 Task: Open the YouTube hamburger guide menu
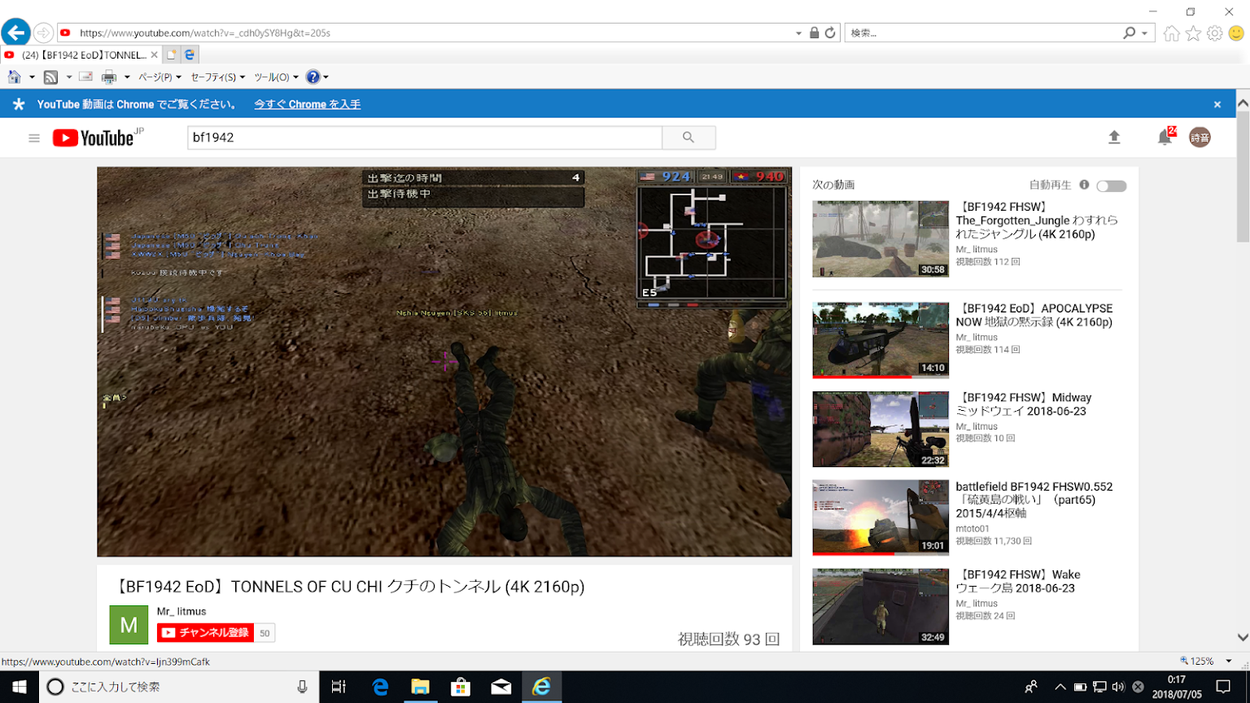click(34, 138)
